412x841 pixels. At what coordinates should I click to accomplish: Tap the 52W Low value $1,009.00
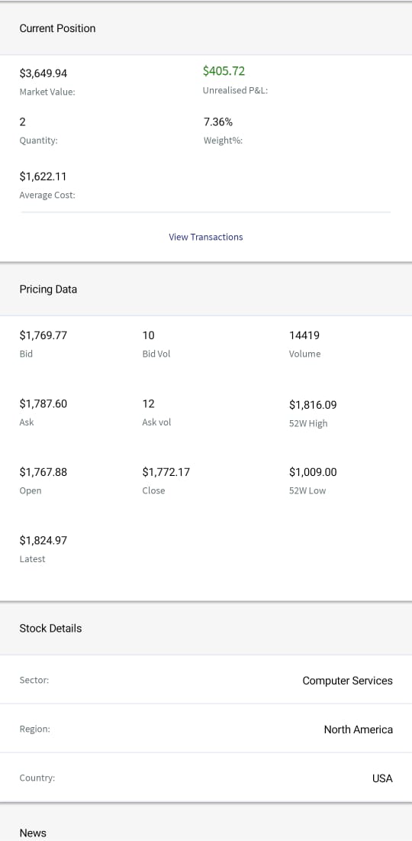pyautogui.click(x=313, y=473)
